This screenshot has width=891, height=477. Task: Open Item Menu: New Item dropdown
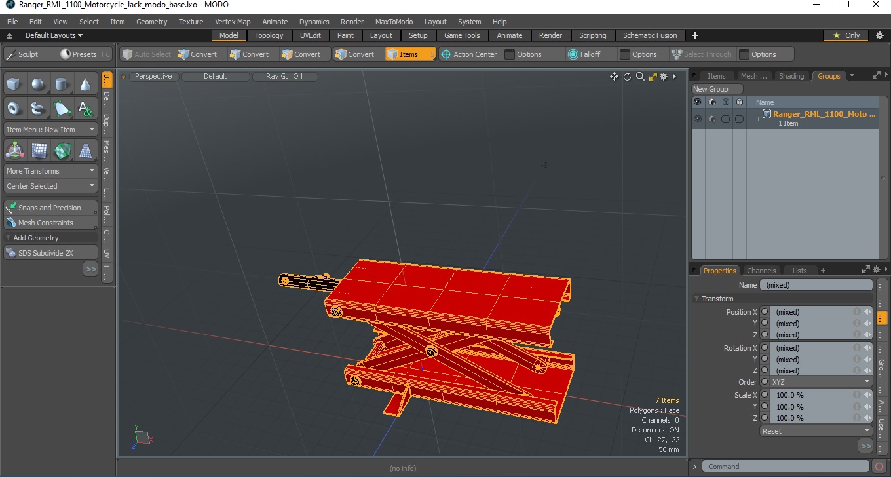[50, 130]
